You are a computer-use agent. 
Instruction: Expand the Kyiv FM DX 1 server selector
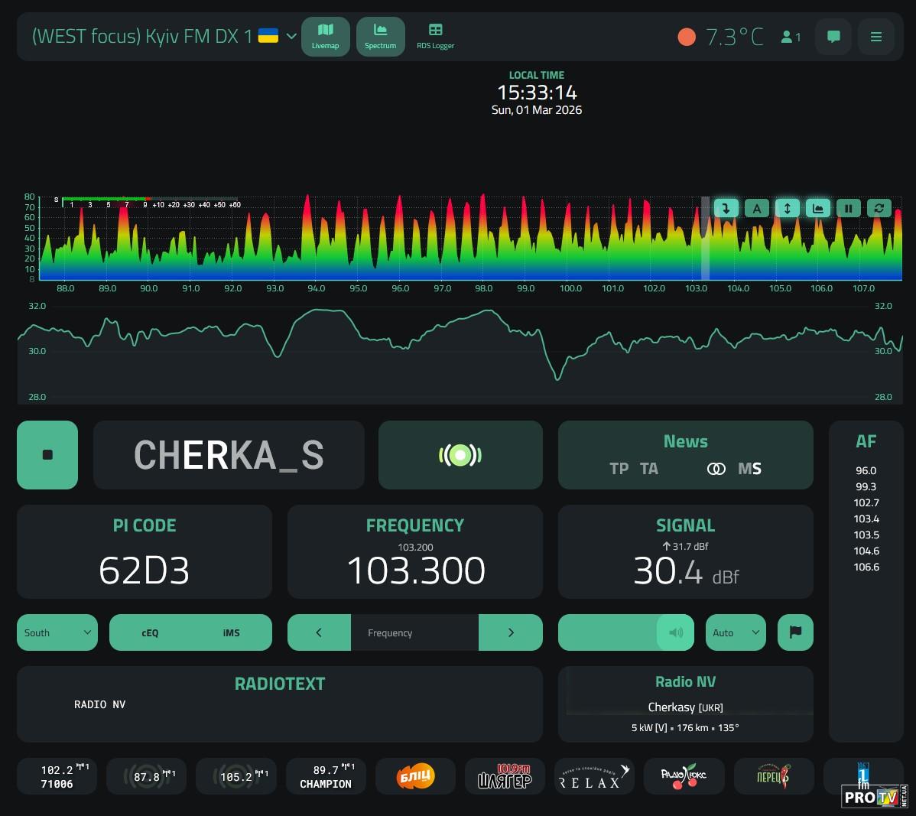(x=291, y=37)
